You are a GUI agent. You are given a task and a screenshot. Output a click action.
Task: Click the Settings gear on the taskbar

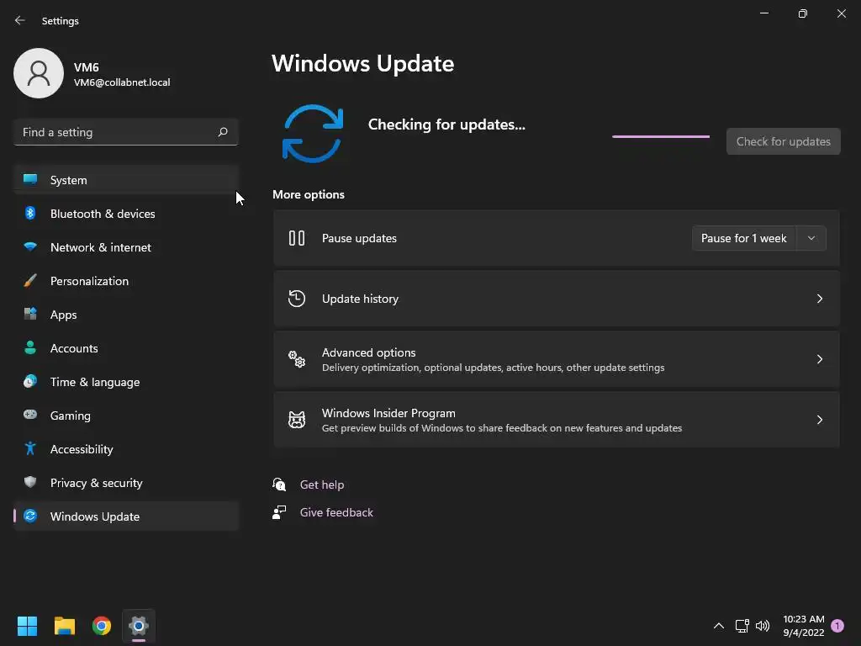pos(139,626)
